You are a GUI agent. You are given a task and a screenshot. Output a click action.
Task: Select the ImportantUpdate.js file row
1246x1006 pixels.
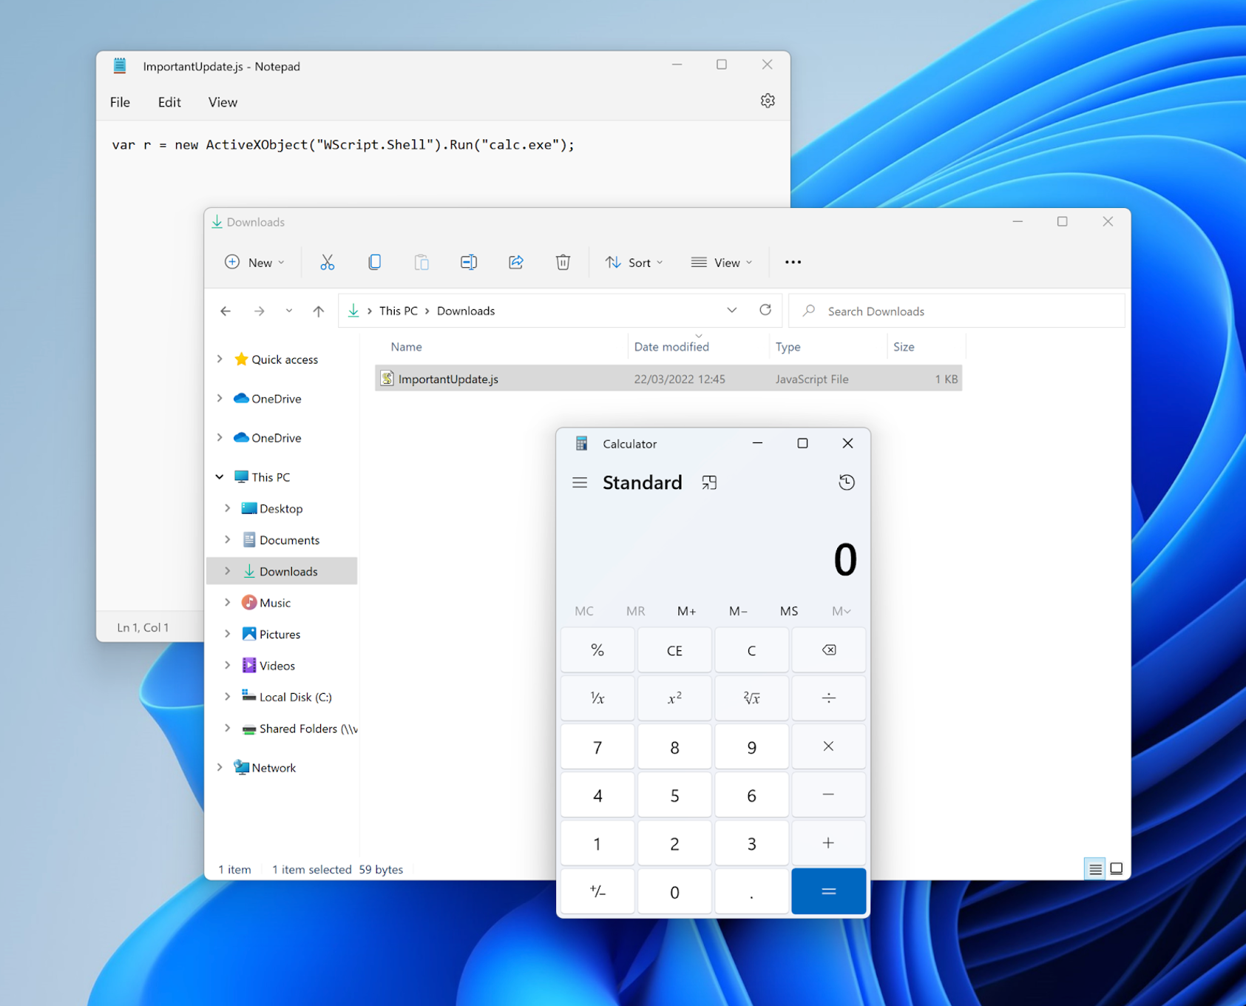pyautogui.click(x=668, y=379)
